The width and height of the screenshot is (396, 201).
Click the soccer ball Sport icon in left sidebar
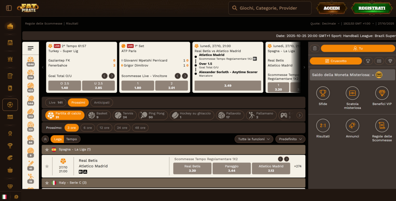click(10, 105)
